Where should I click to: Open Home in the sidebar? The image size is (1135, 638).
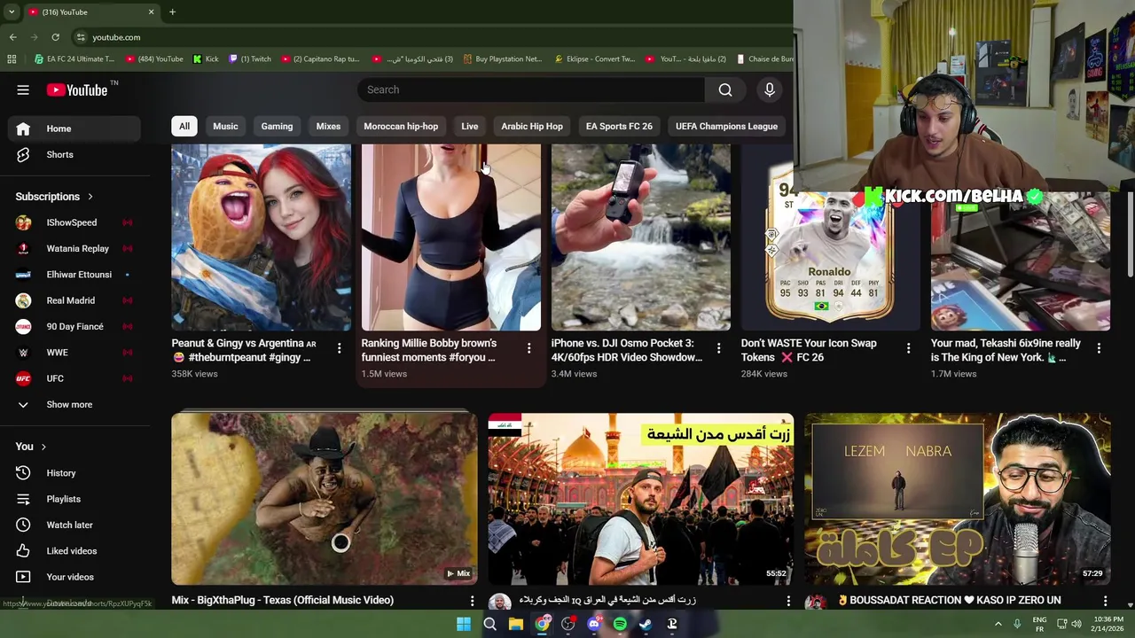pyautogui.click(x=76, y=128)
